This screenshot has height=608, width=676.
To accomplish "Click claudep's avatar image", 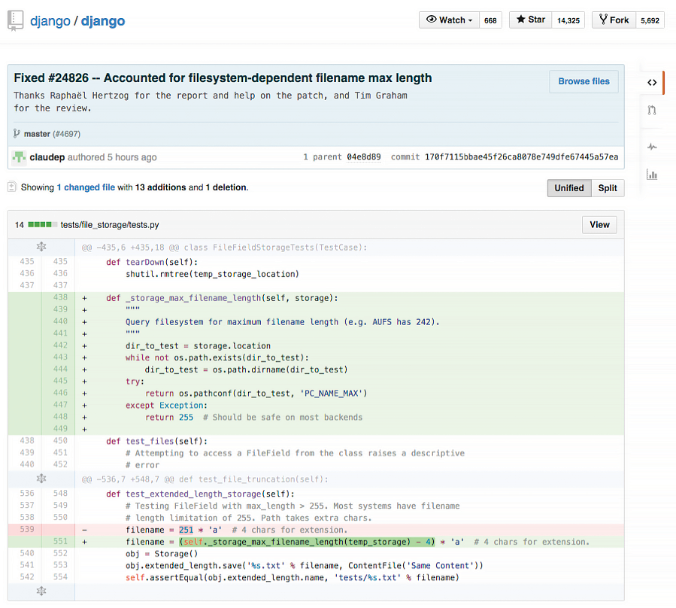I will [18, 157].
